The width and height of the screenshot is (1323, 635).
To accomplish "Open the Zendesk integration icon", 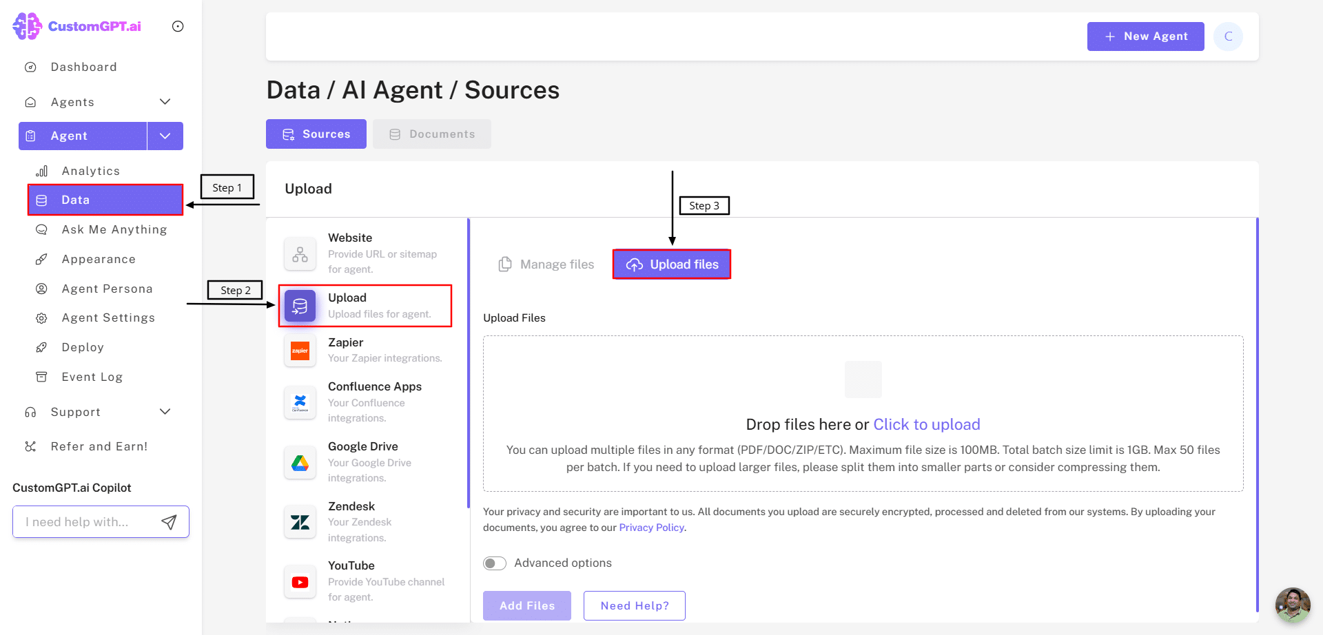I will point(300,522).
